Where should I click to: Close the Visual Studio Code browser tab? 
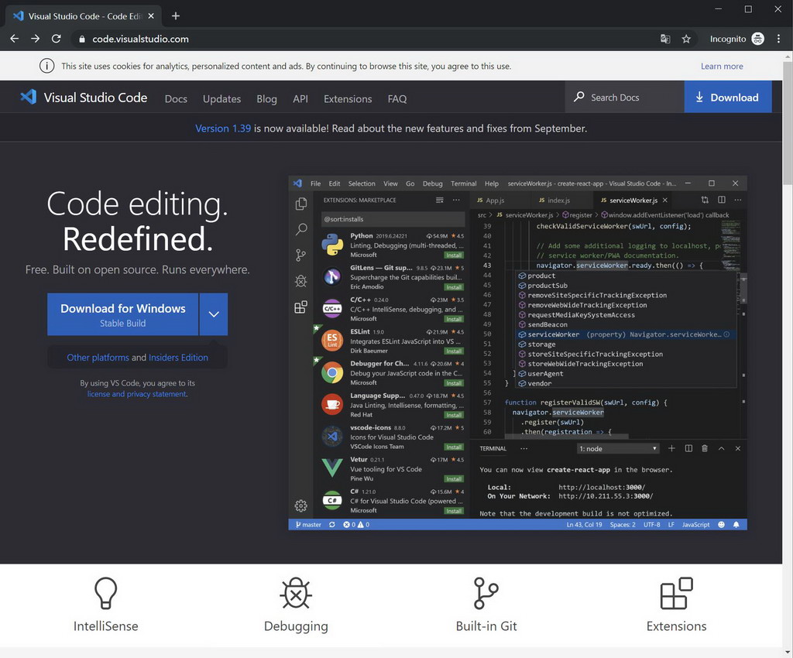[x=151, y=16]
